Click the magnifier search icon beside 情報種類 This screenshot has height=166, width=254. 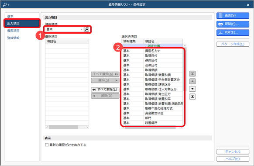pyautogui.click(x=86, y=29)
